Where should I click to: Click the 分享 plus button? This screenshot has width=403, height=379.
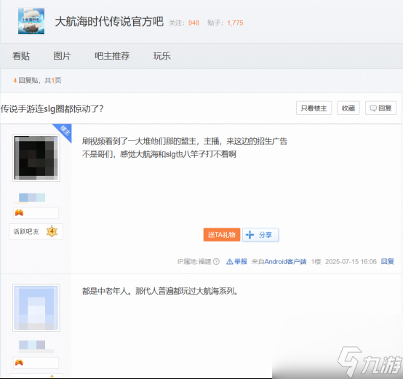(x=260, y=234)
